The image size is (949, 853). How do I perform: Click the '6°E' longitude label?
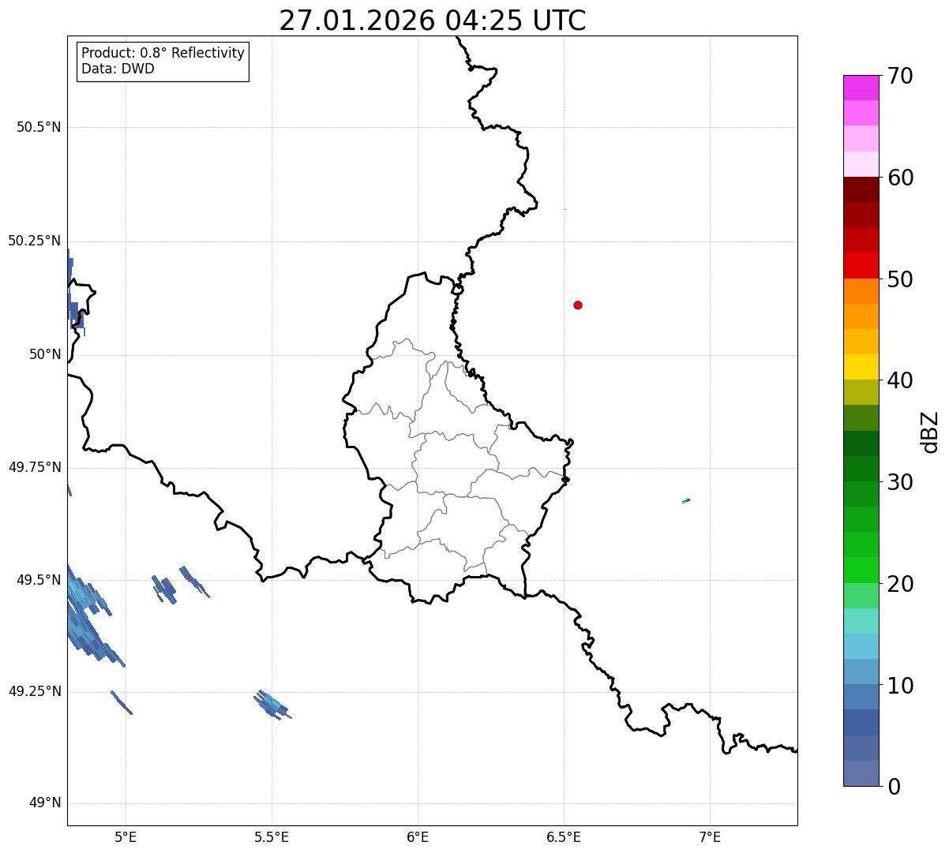tap(418, 837)
